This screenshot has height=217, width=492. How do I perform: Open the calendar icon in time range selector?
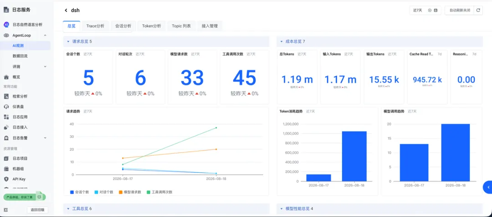click(436, 10)
